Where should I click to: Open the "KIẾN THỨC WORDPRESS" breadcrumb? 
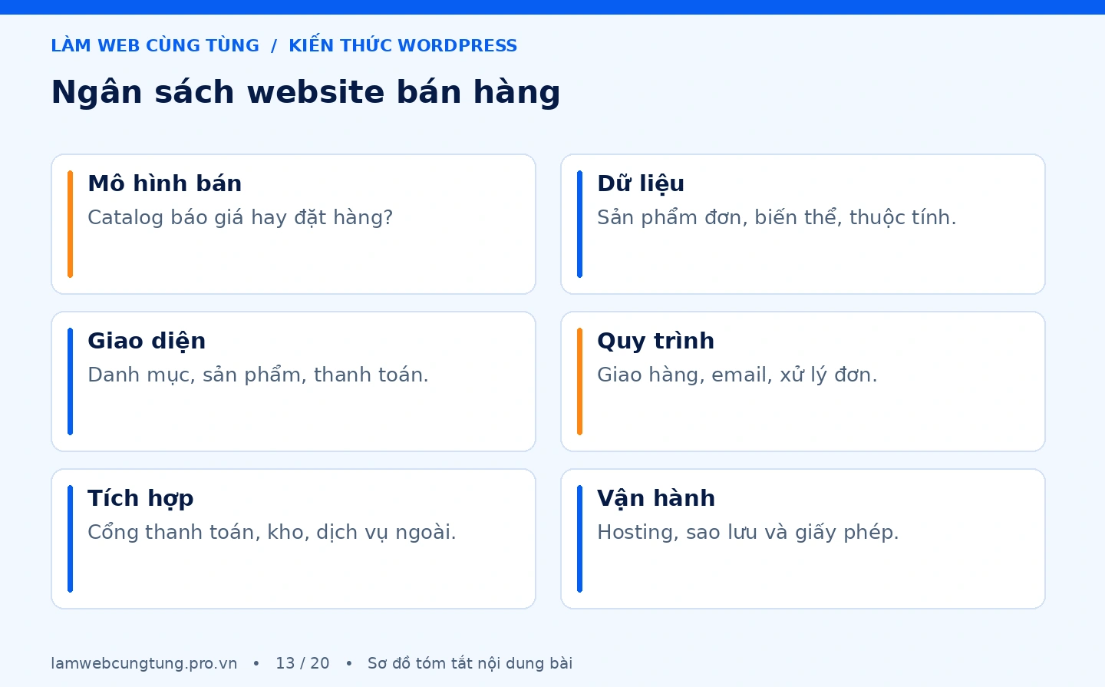click(403, 46)
